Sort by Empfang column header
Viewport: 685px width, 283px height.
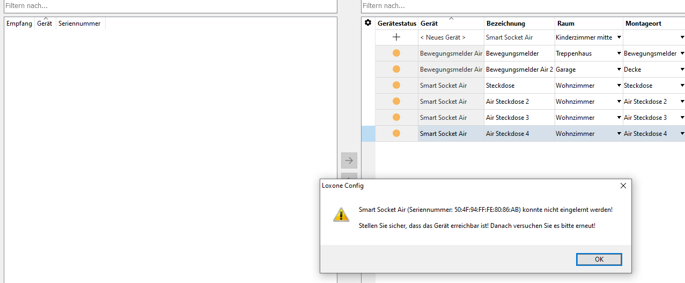coord(19,24)
